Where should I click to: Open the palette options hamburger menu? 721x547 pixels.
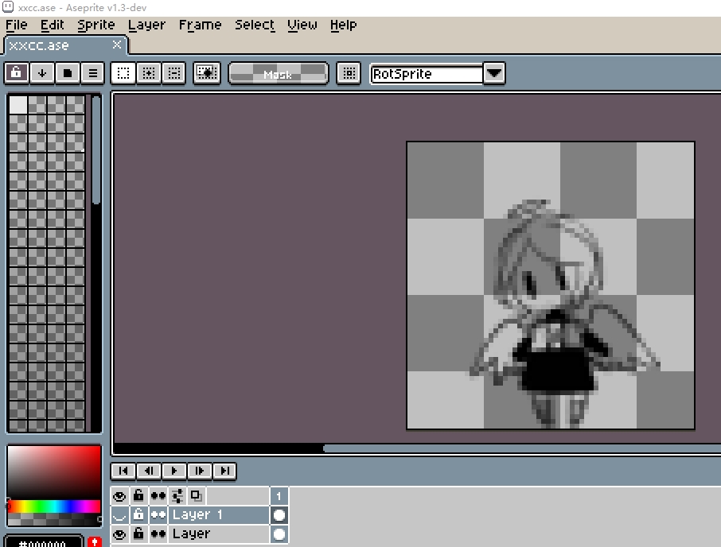click(x=92, y=73)
